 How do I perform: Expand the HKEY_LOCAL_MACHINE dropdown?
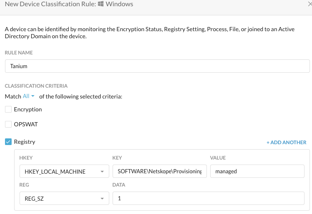(x=64, y=172)
